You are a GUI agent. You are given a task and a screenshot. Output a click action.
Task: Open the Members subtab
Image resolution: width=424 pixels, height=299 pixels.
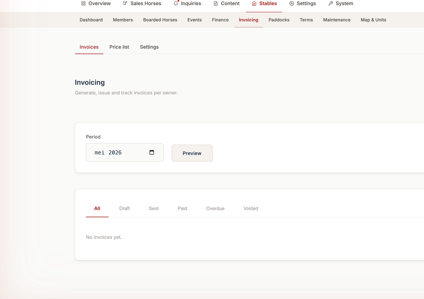point(123,20)
